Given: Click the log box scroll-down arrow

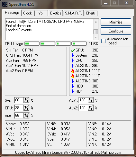Looking at the screenshot, I should (96, 37).
